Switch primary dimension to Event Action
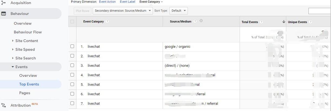Image resolution: width=331 pixels, height=111 pixels. [107, 2]
